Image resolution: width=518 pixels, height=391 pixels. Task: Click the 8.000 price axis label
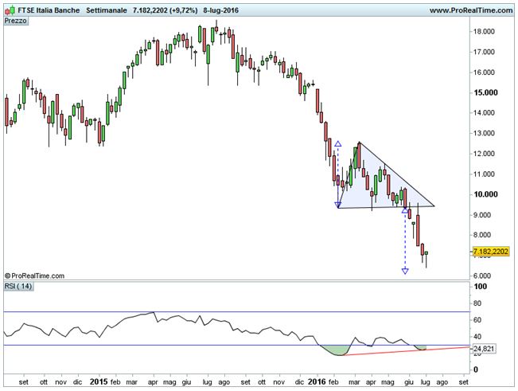[x=484, y=235]
